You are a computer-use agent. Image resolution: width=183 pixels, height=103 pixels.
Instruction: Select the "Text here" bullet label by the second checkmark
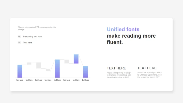pyautogui.click(x=27, y=42)
